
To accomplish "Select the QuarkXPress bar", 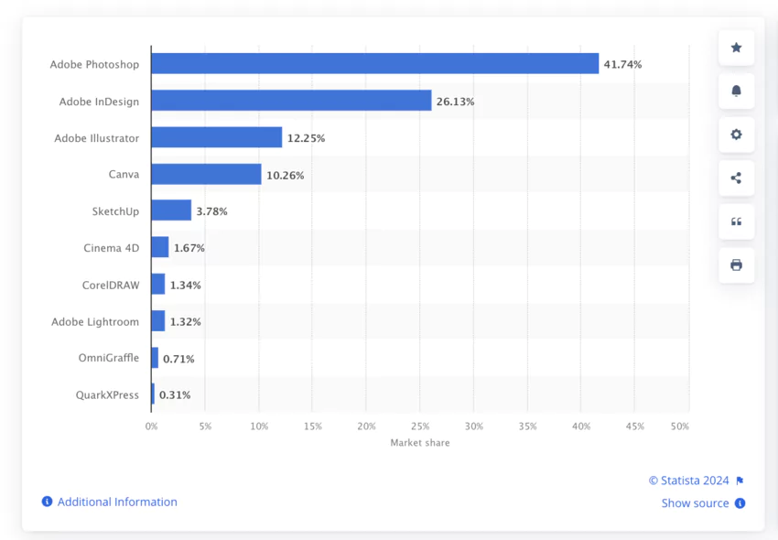I will [x=154, y=394].
